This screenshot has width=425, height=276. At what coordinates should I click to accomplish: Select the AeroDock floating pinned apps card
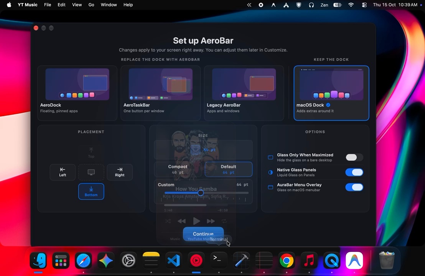(x=77, y=93)
